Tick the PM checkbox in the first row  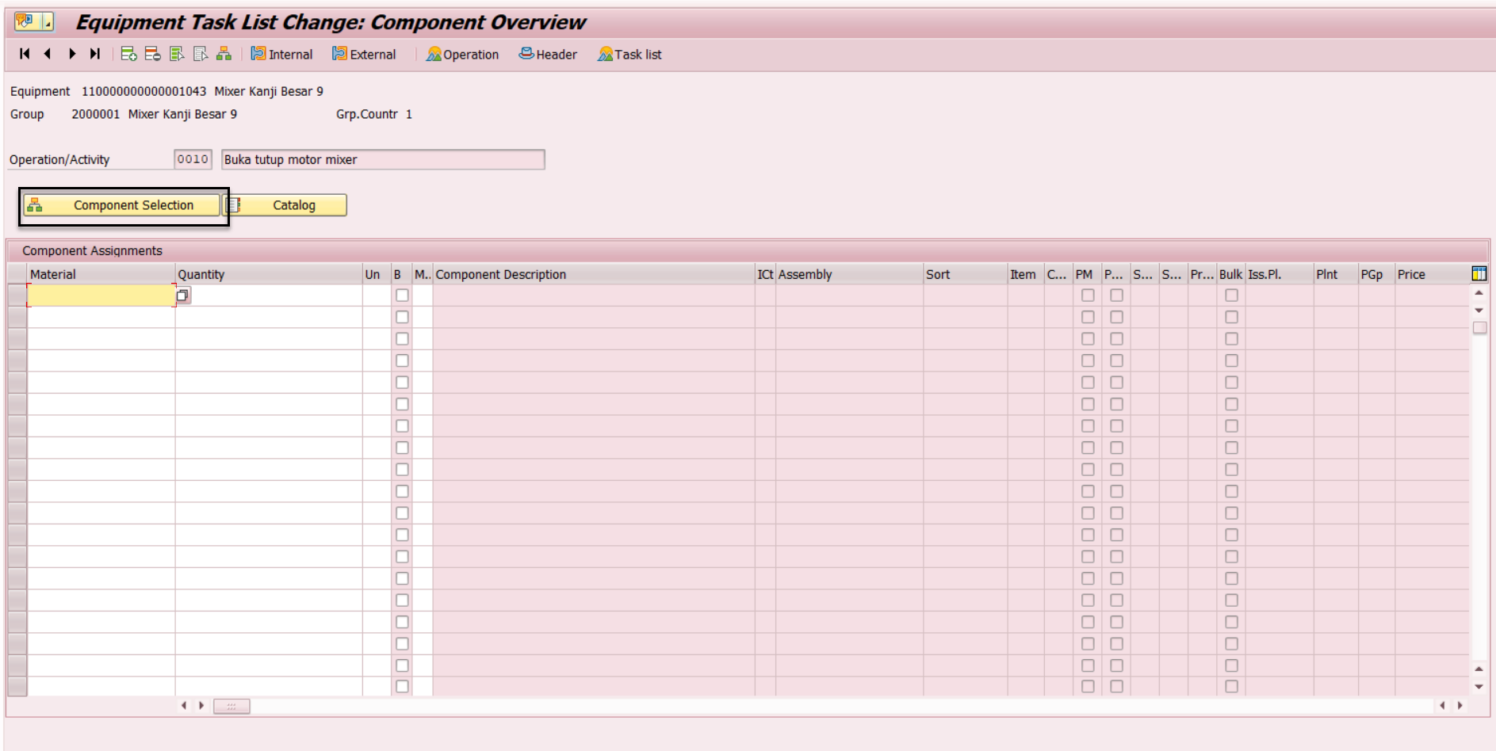point(1089,295)
